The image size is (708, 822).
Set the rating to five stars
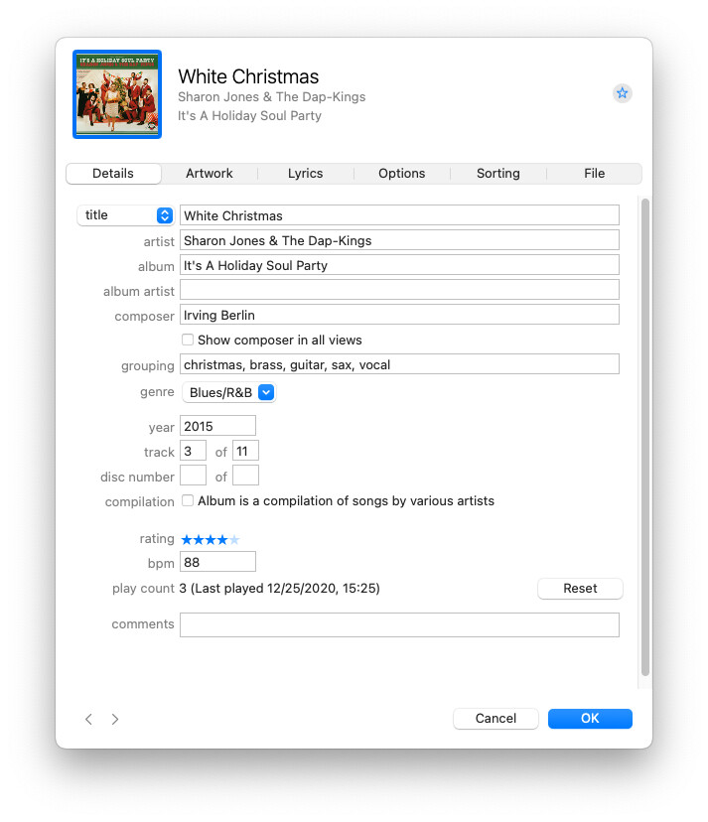tap(234, 539)
